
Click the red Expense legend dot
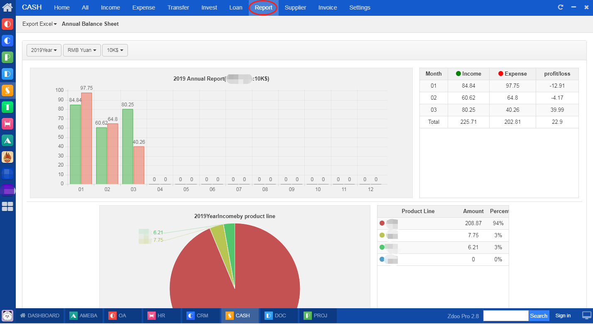tap(501, 74)
